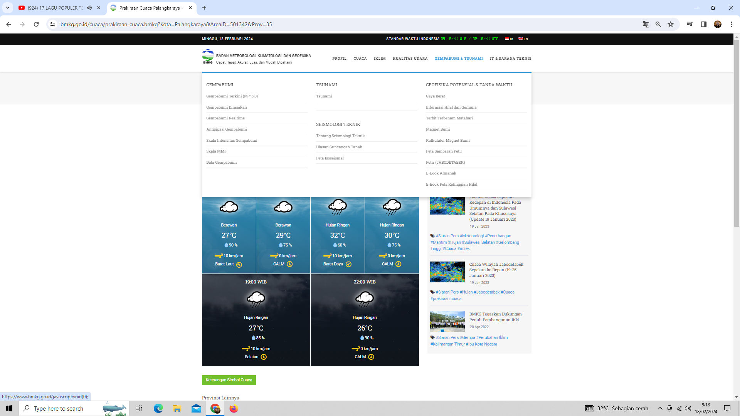Click the address bar URL field
Viewport: 740px width, 416px height.
coord(347,24)
